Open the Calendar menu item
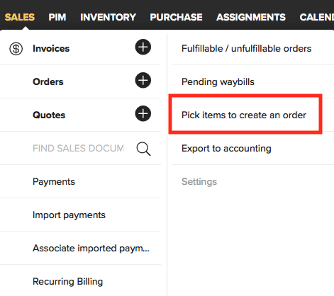The height and width of the screenshot is (296, 334). click(x=317, y=17)
